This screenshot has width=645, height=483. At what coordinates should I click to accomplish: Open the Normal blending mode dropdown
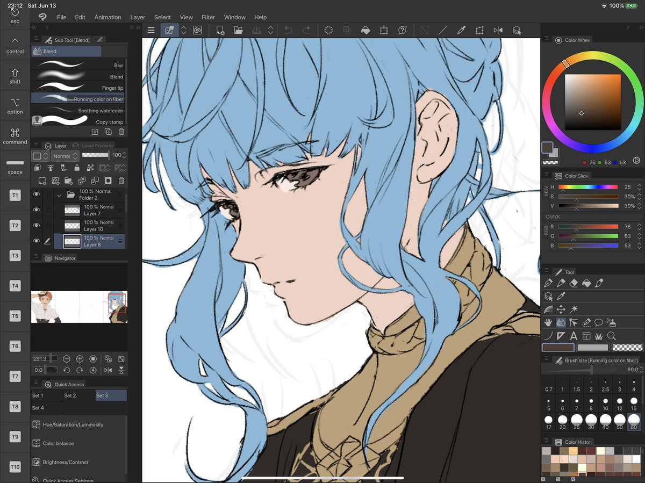(x=65, y=156)
